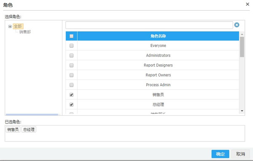253x161 pixels.
Task: Click the scroll-up arrow of the role list
Action: click(x=242, y=34)
